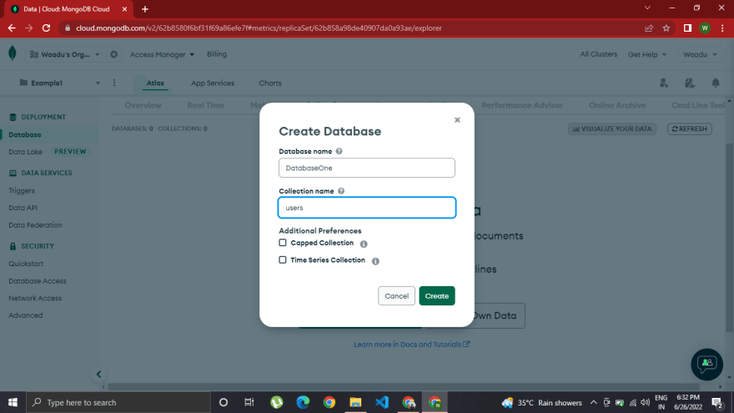
Task: Open Get Help dropdown
Action: [647, 54]
